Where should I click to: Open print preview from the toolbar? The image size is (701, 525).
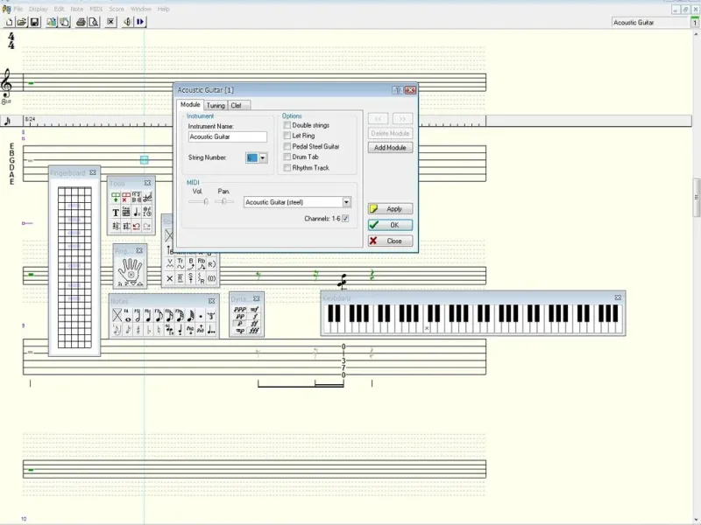[x=94, y=22]
